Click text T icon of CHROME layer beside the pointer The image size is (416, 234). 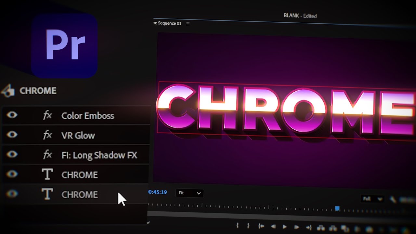coord(47,194)
